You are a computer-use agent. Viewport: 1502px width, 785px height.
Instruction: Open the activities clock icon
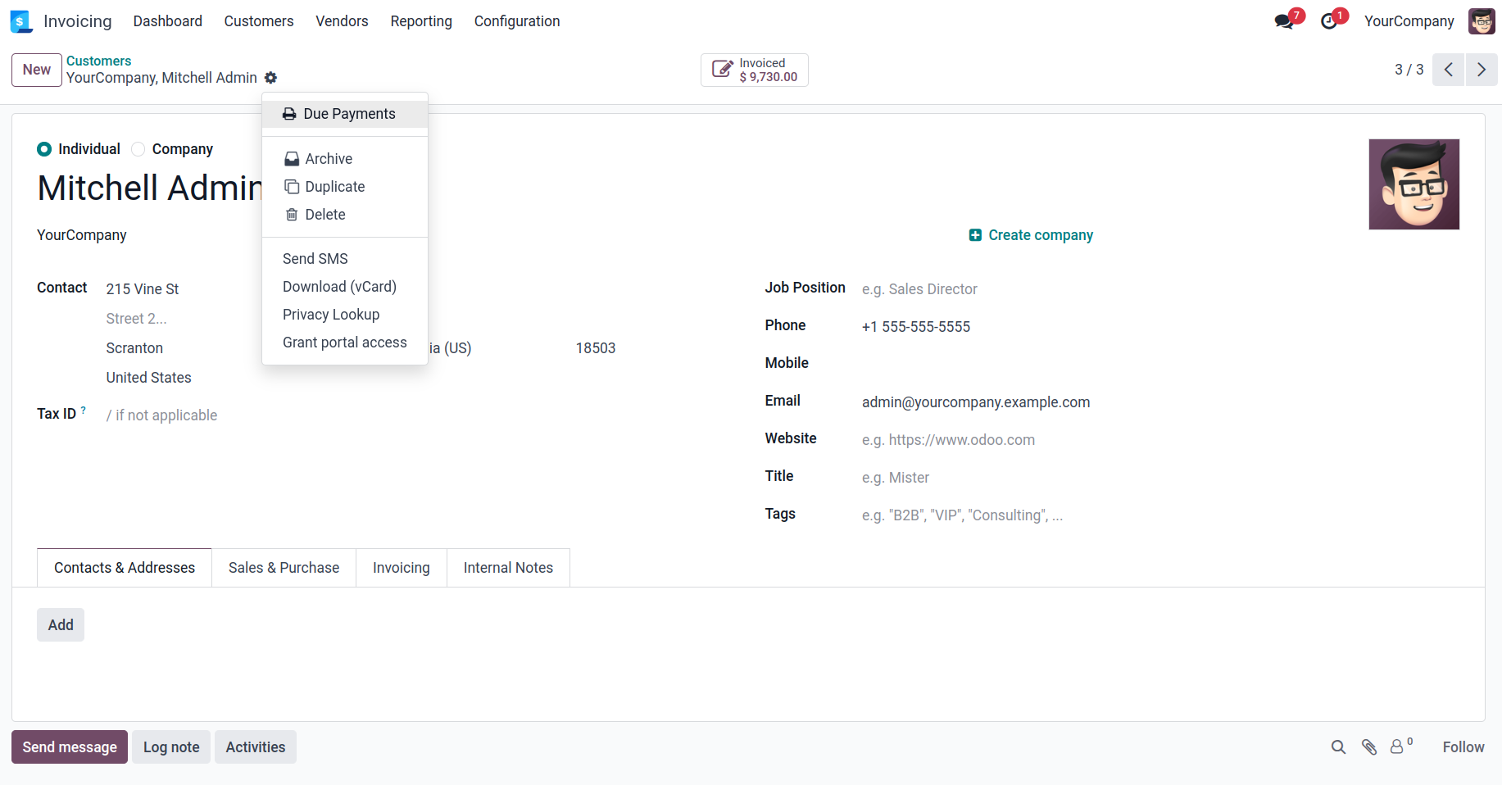[x=1329, y=21]
